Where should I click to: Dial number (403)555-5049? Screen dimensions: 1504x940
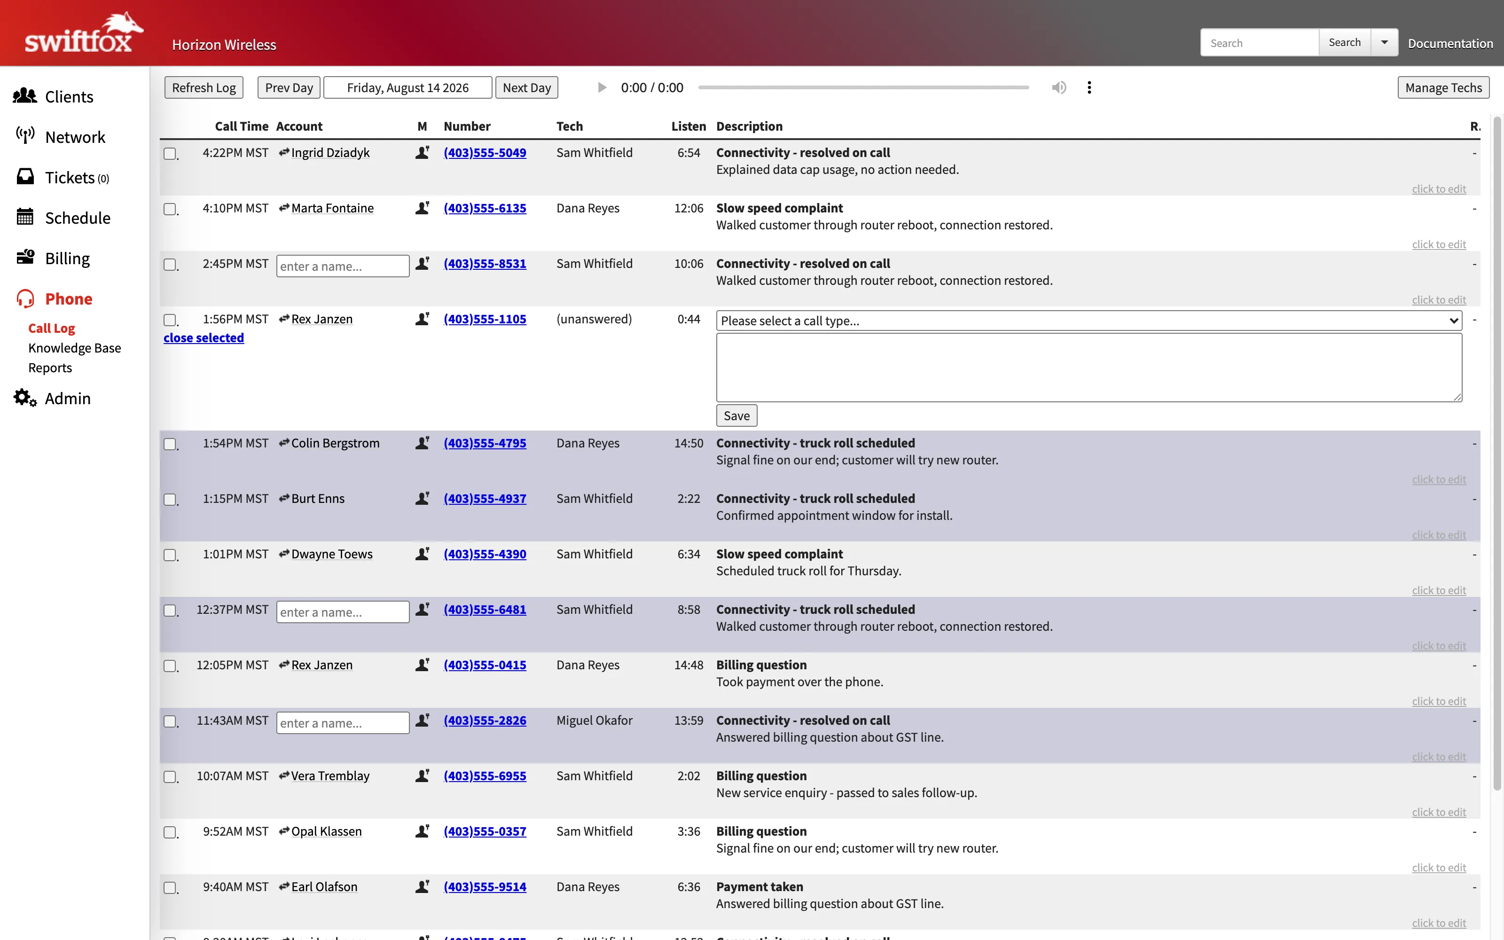coord(485,152)
